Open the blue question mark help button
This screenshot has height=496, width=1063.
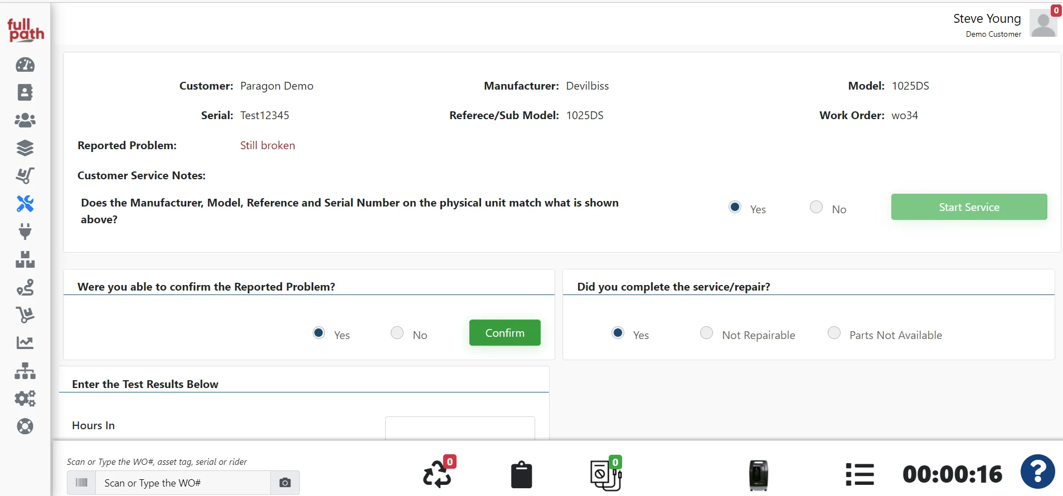1038,472
